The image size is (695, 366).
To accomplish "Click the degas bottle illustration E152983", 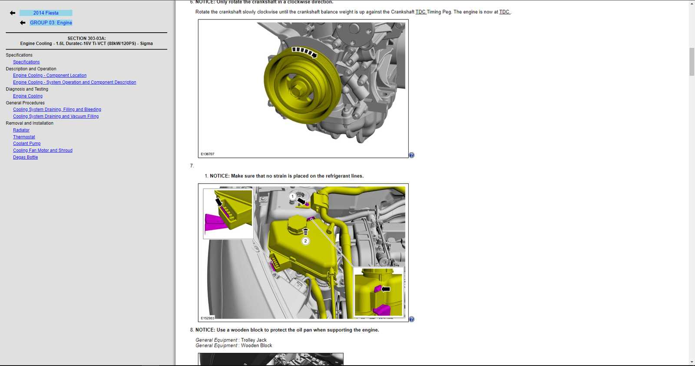I will (303, 253).
